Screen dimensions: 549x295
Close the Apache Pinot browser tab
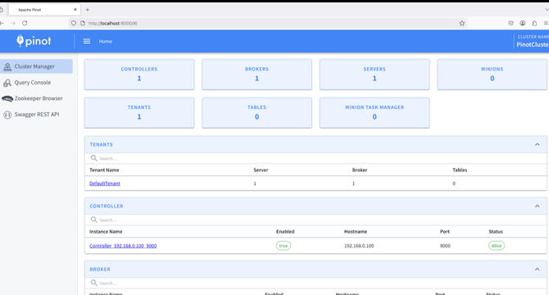75,10
